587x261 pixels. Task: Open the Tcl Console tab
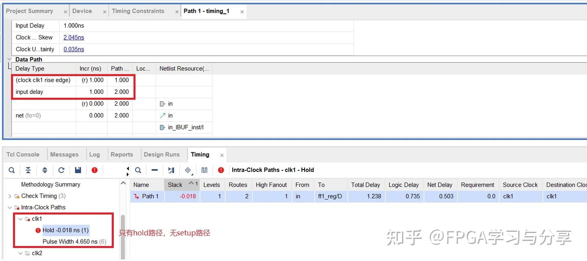[x=22, y=154]
